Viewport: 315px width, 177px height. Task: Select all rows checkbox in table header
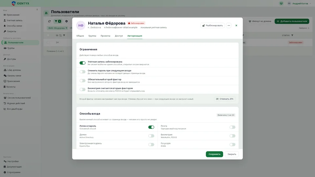click(x=48, y=35)
